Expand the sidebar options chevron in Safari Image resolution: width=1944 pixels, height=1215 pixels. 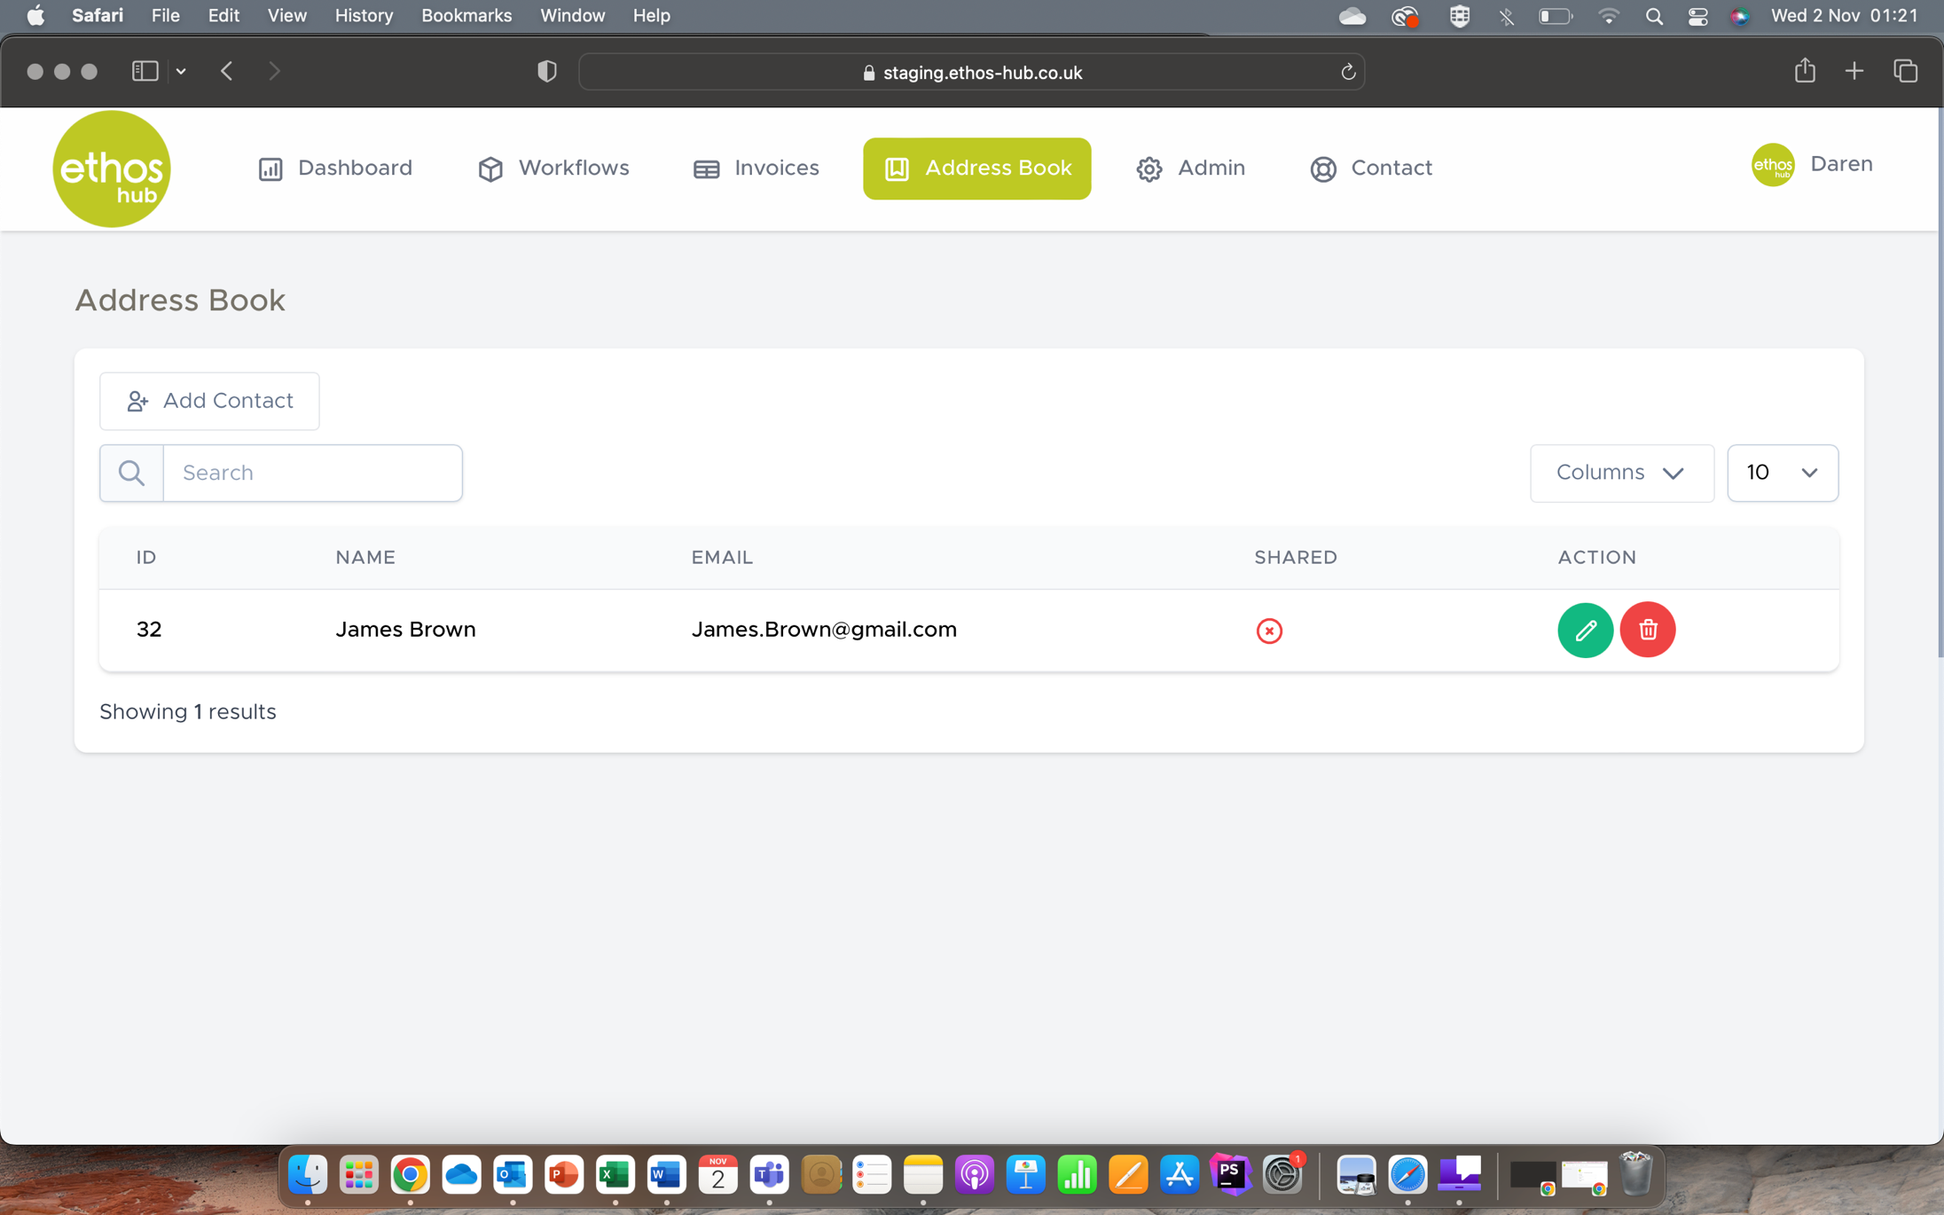[181, 71]
